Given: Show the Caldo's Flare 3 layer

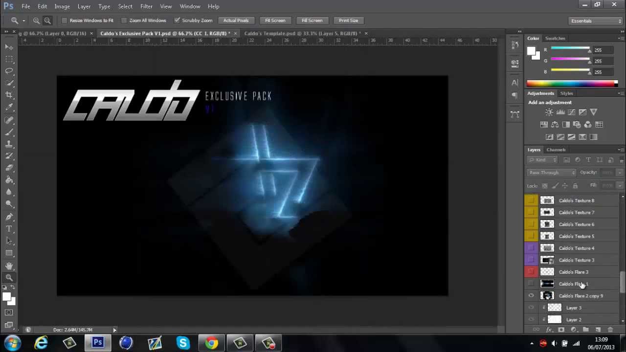Looking at the screenshot, I should coord(531,272).
